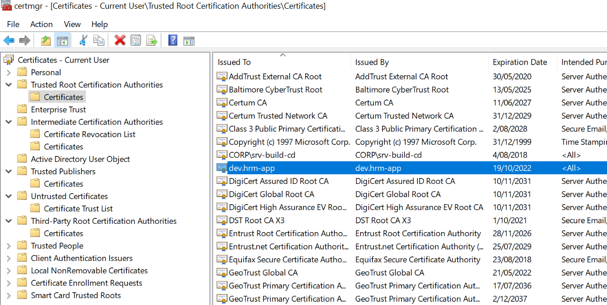Screen dimensions: 607x305
Task: Click the Enterprise Trust folder icon
Action: (x=22, y=109)
